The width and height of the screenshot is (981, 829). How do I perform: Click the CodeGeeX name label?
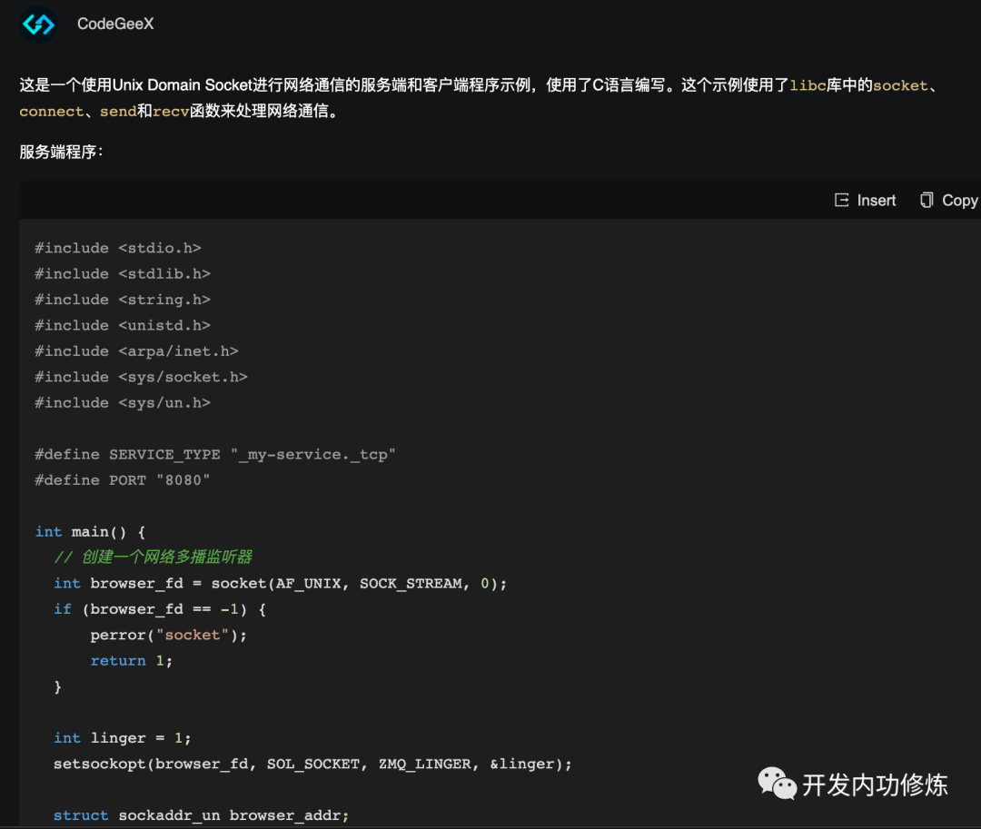(115, 24)
